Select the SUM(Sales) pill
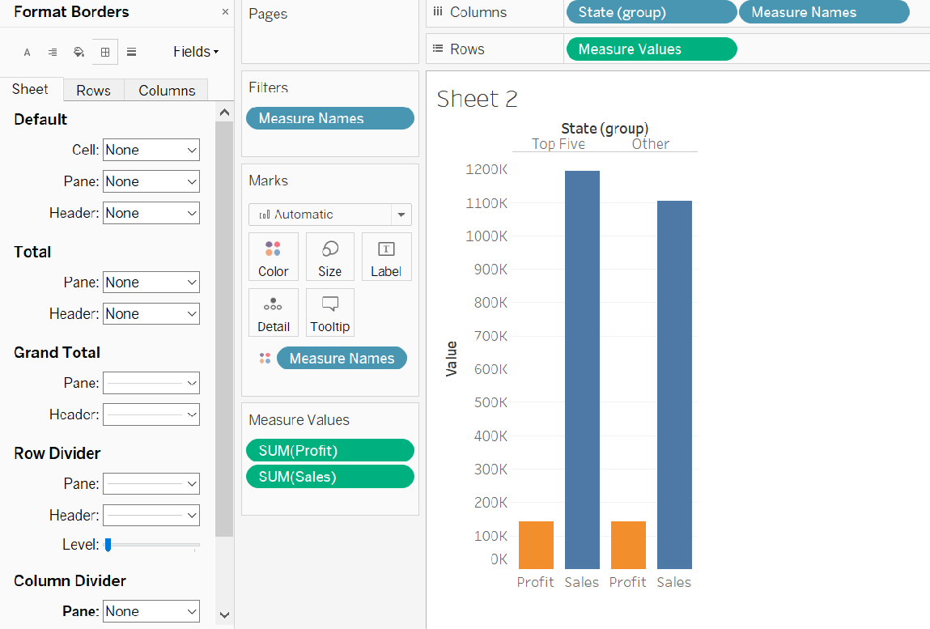The image size is (930, 629). pos(329,477)
